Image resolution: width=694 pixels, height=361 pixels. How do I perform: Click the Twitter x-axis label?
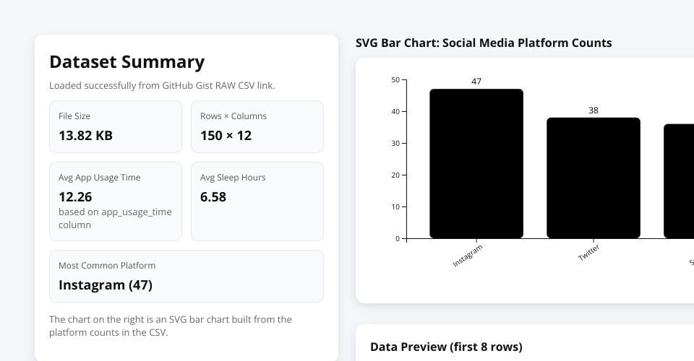(589, 253)
